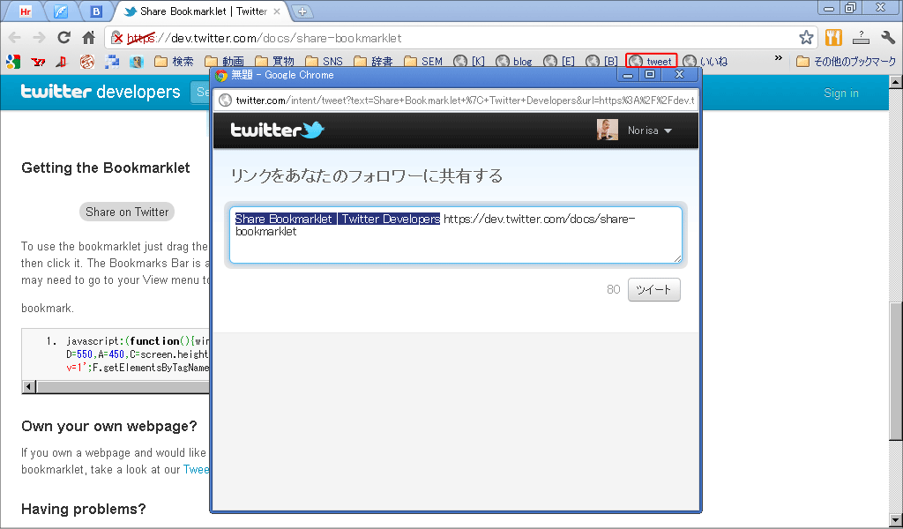Close the popup tweet window
This screenshot has height=529, width=903.
click(679, 75)
